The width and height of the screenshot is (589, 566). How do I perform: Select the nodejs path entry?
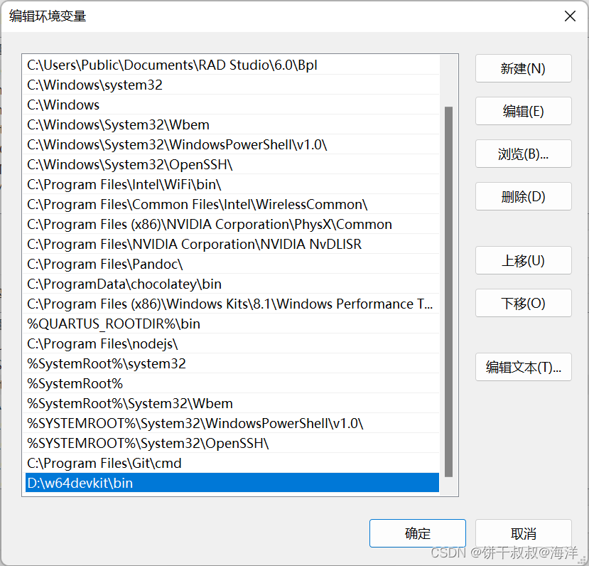[x=232, y=344]
